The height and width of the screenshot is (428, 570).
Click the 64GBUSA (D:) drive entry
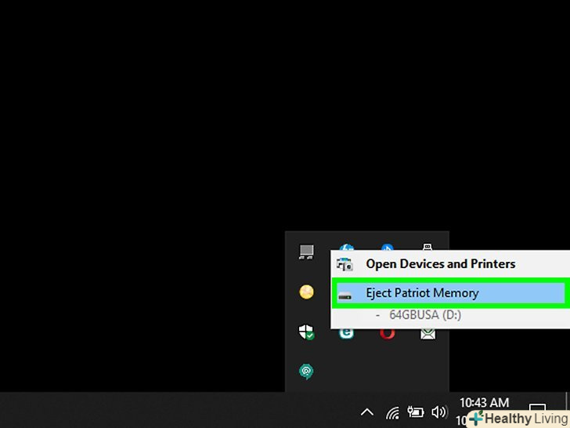(x=425, y=315)
